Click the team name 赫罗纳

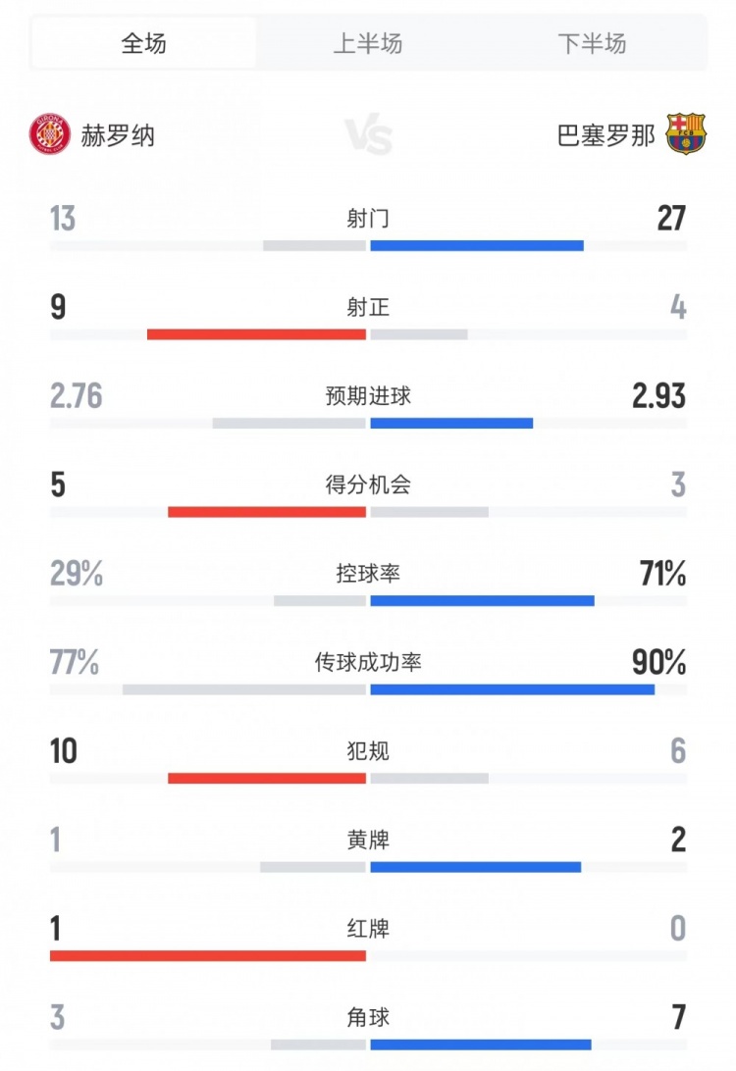(x=118, y=137)
